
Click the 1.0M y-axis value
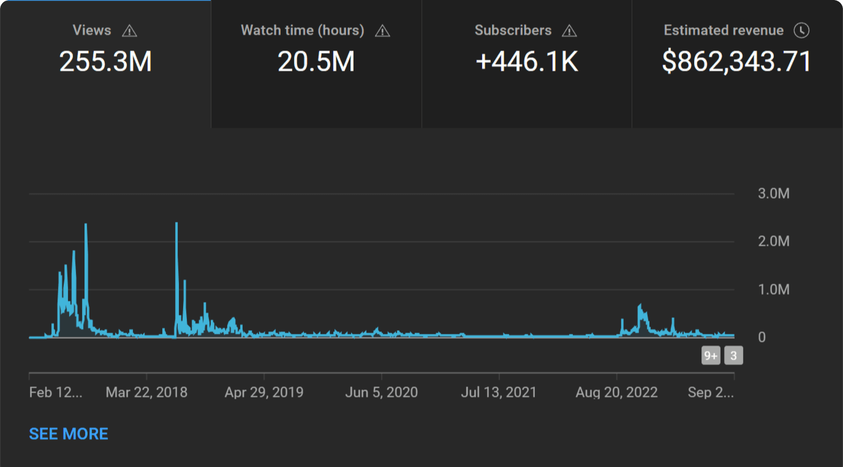774,289
